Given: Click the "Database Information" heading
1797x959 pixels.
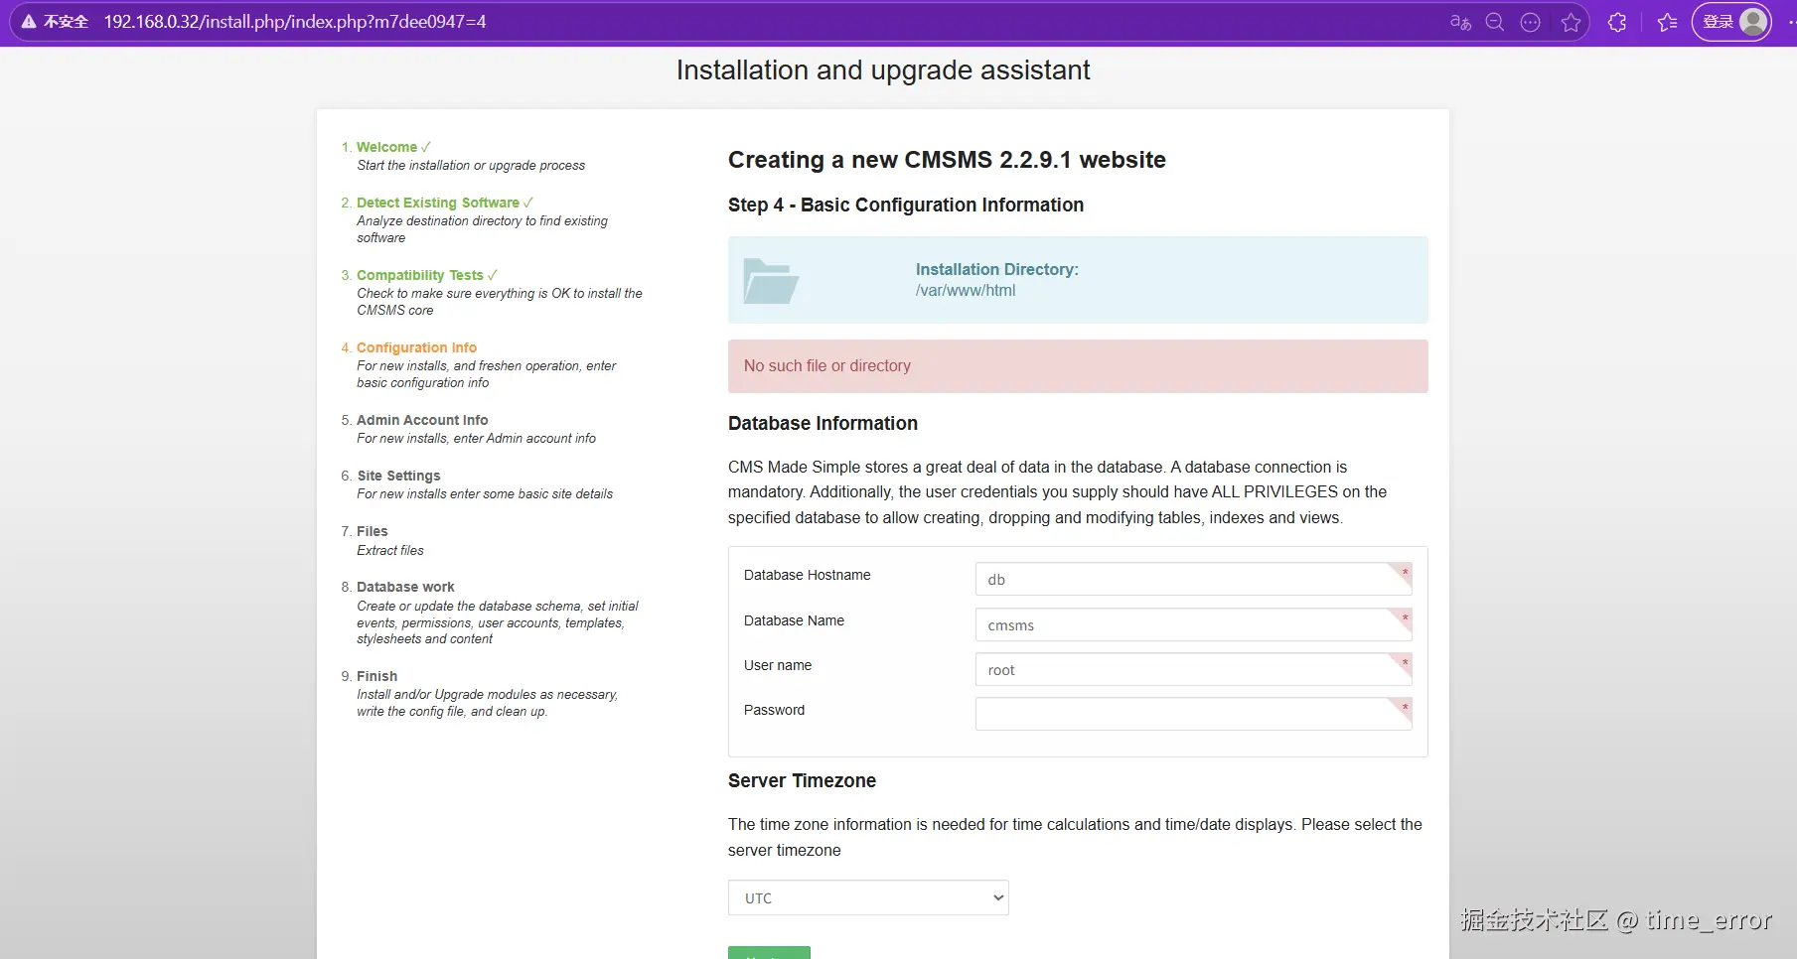Looking at the screenshot, I should [823, 423].
